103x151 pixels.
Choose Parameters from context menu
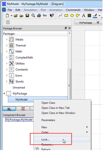(48, 120)
